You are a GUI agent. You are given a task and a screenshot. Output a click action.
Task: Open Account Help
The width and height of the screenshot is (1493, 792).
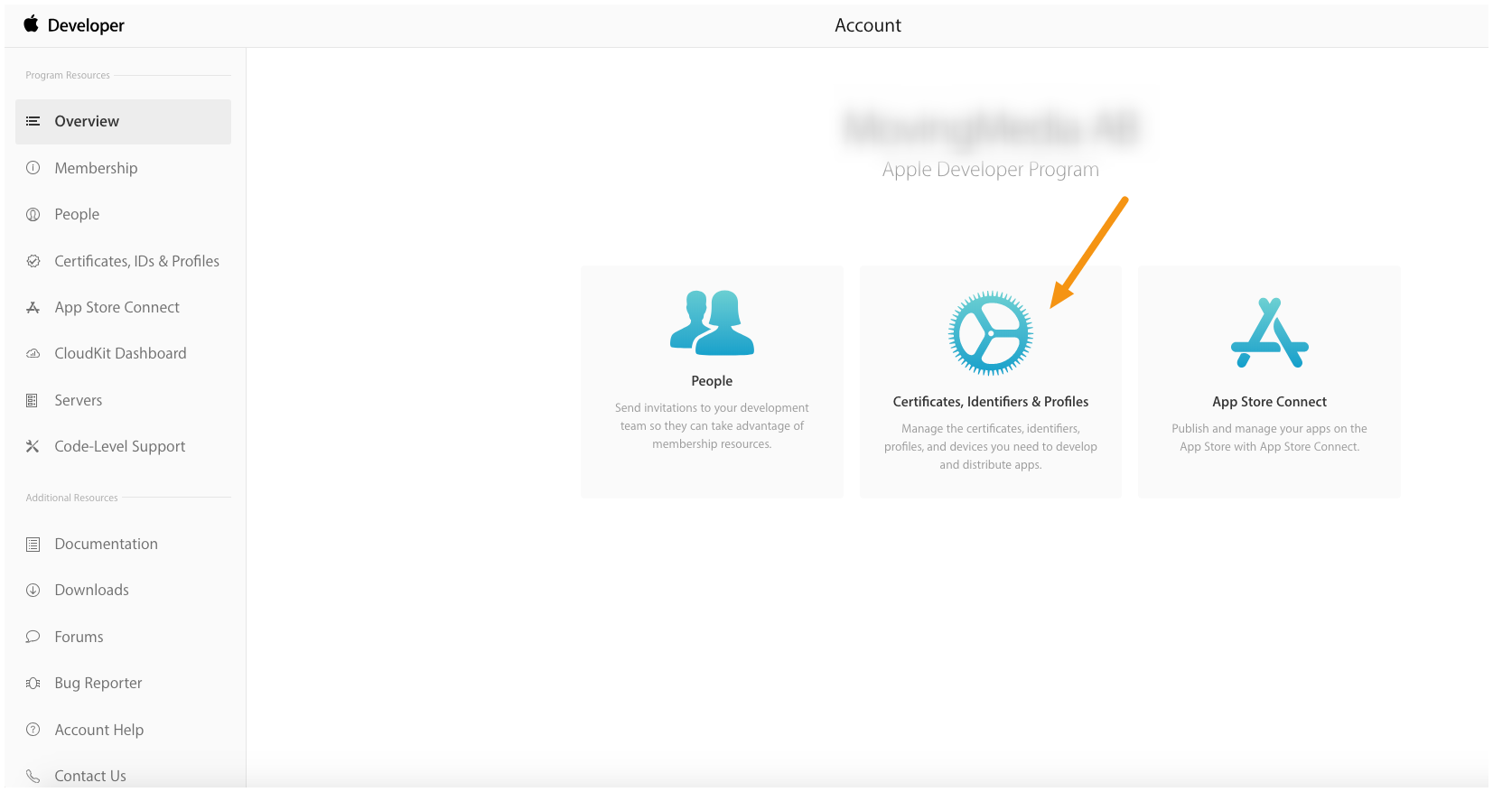pyautogui.click(x=98, y=730)
